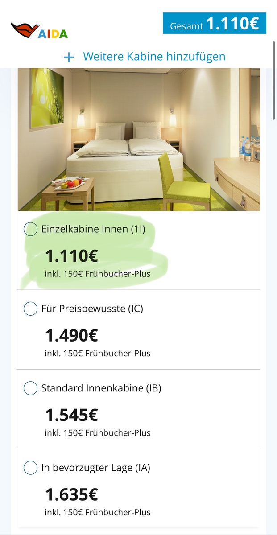Click the Standard Innenkabine (IB) label text
This screenshot has height=535, width=277.
coord(101,388)
